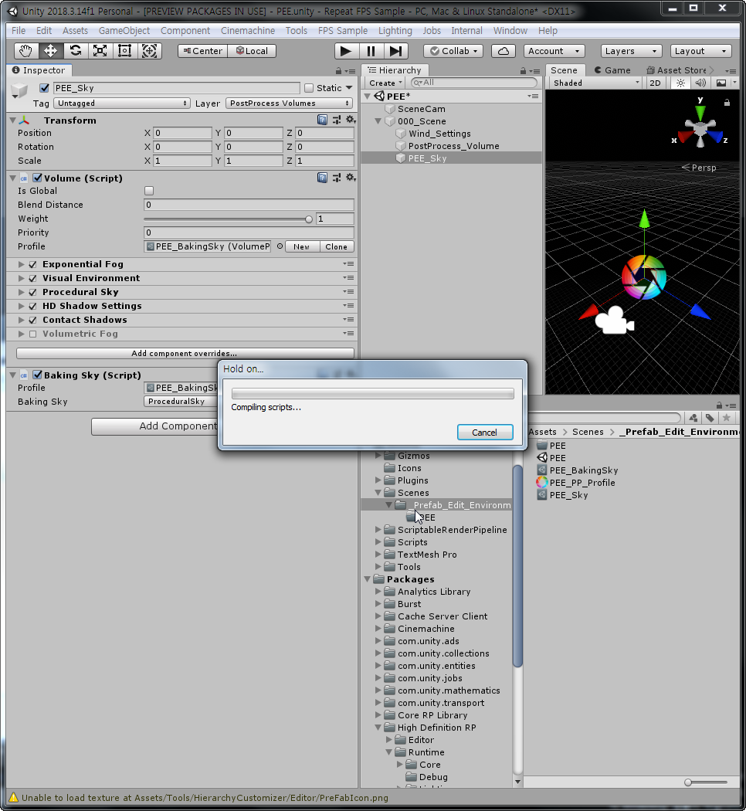746x811 pixels.
Task: Switch to the Game tab
Action: click(612, 70)
